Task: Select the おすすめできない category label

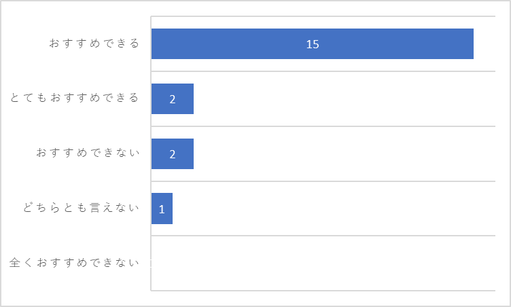Action: 88,153
